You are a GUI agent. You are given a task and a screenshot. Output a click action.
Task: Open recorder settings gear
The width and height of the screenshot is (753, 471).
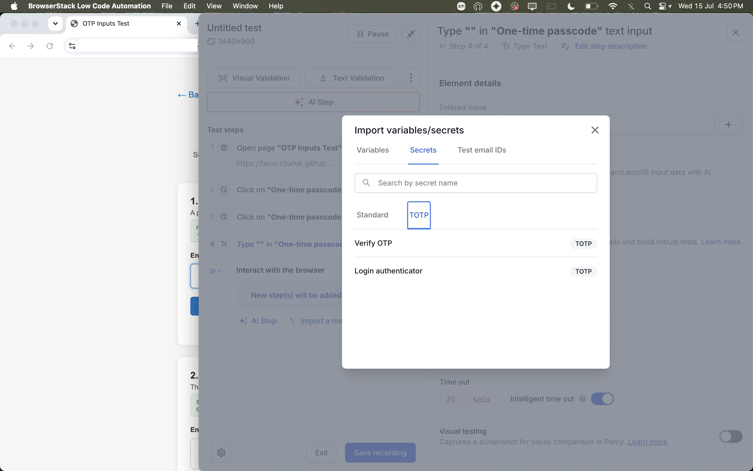coord(221,453)
